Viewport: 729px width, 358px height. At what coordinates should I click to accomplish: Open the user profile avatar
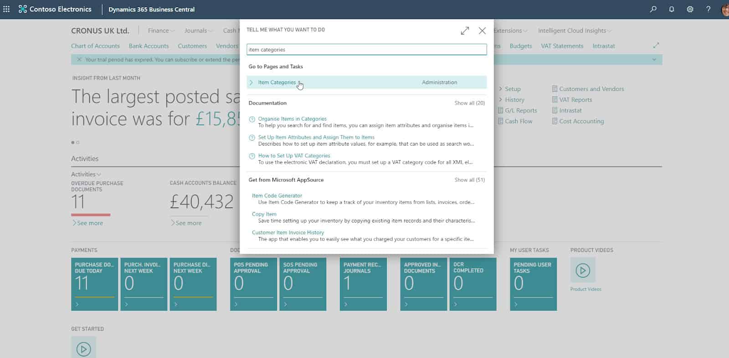tap(725, 10)
